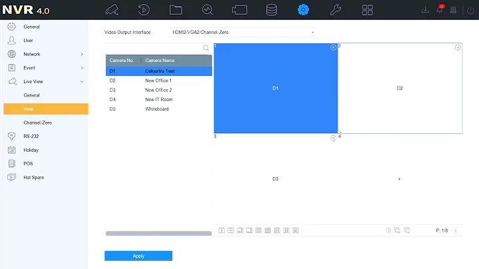Select the 9-window grid layout icon
This screenshot has width=479, height=269.
click(258, 230)
